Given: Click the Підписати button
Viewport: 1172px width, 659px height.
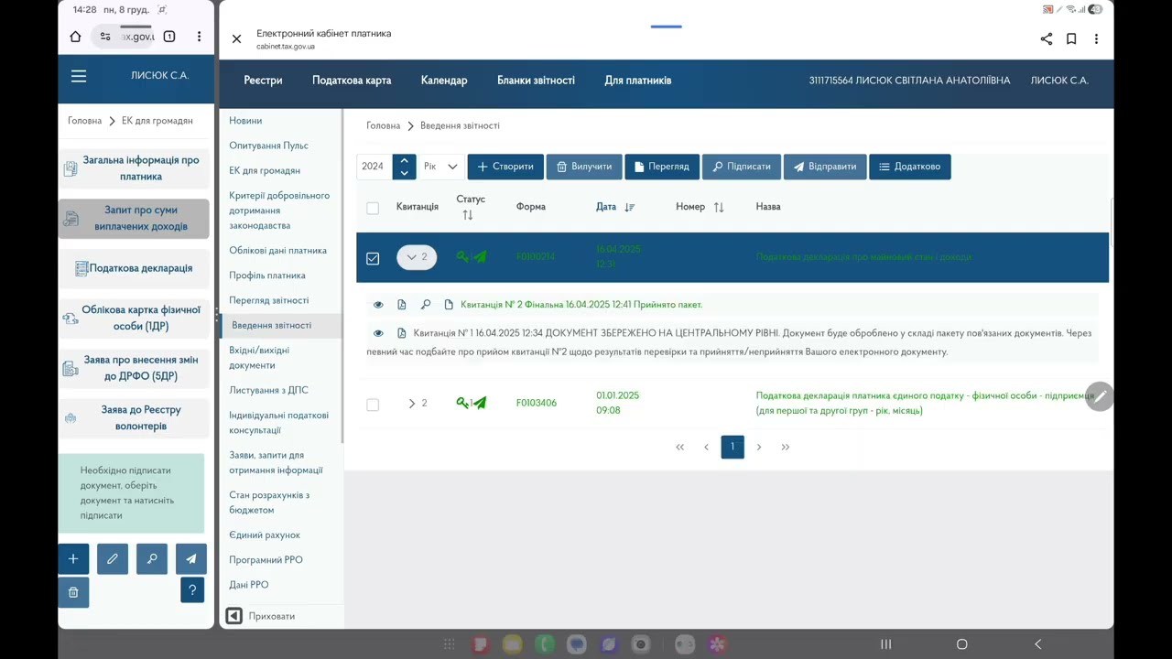Looking at the screenshot, I should pyautogui.click(x=742, y=167).
